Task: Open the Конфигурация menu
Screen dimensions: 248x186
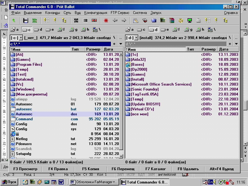Action: pyautogui.click(x=95, y=13)
